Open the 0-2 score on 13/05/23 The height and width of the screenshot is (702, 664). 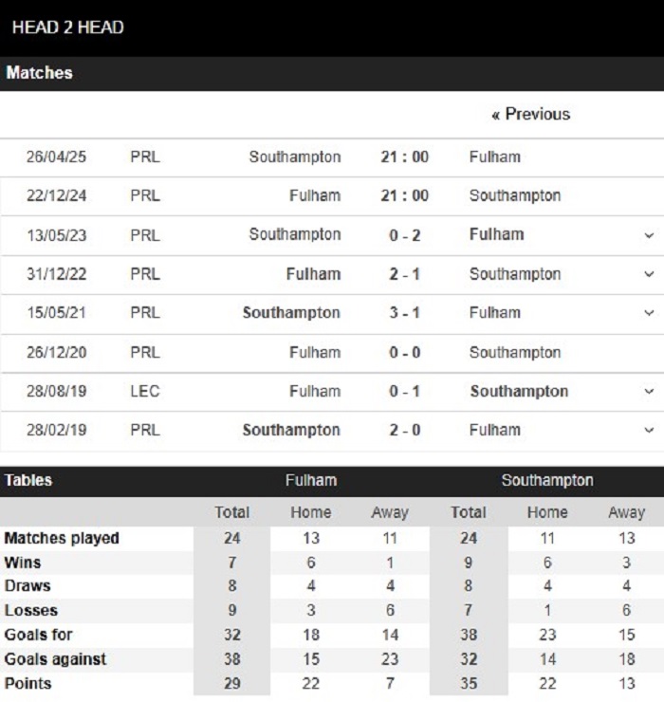pyautogui.click(x=405, y=235)
